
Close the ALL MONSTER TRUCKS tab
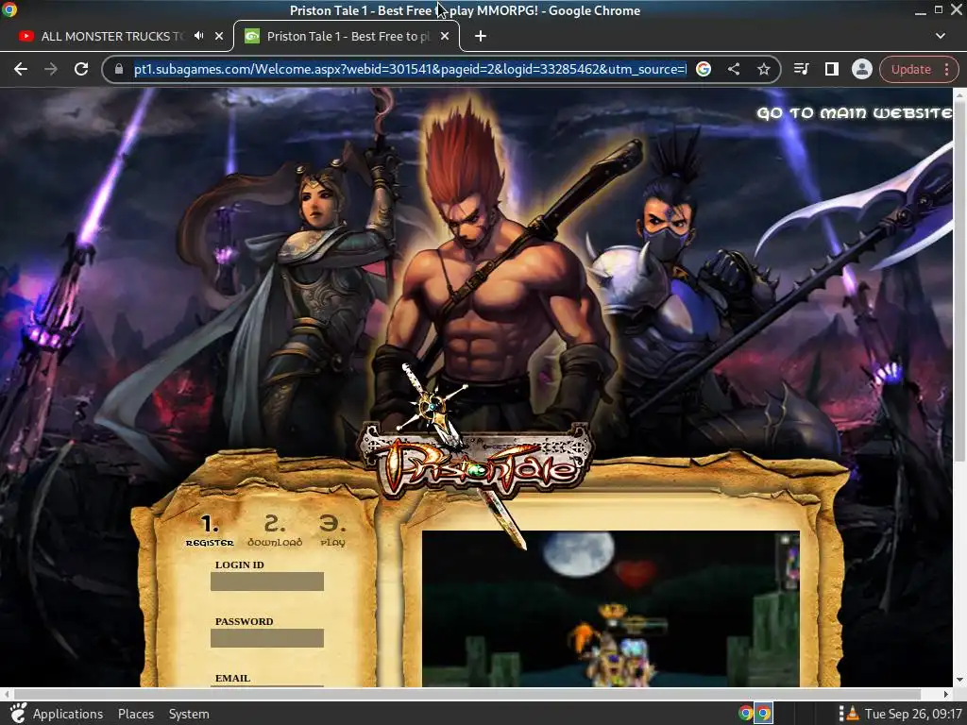(219, 37)
